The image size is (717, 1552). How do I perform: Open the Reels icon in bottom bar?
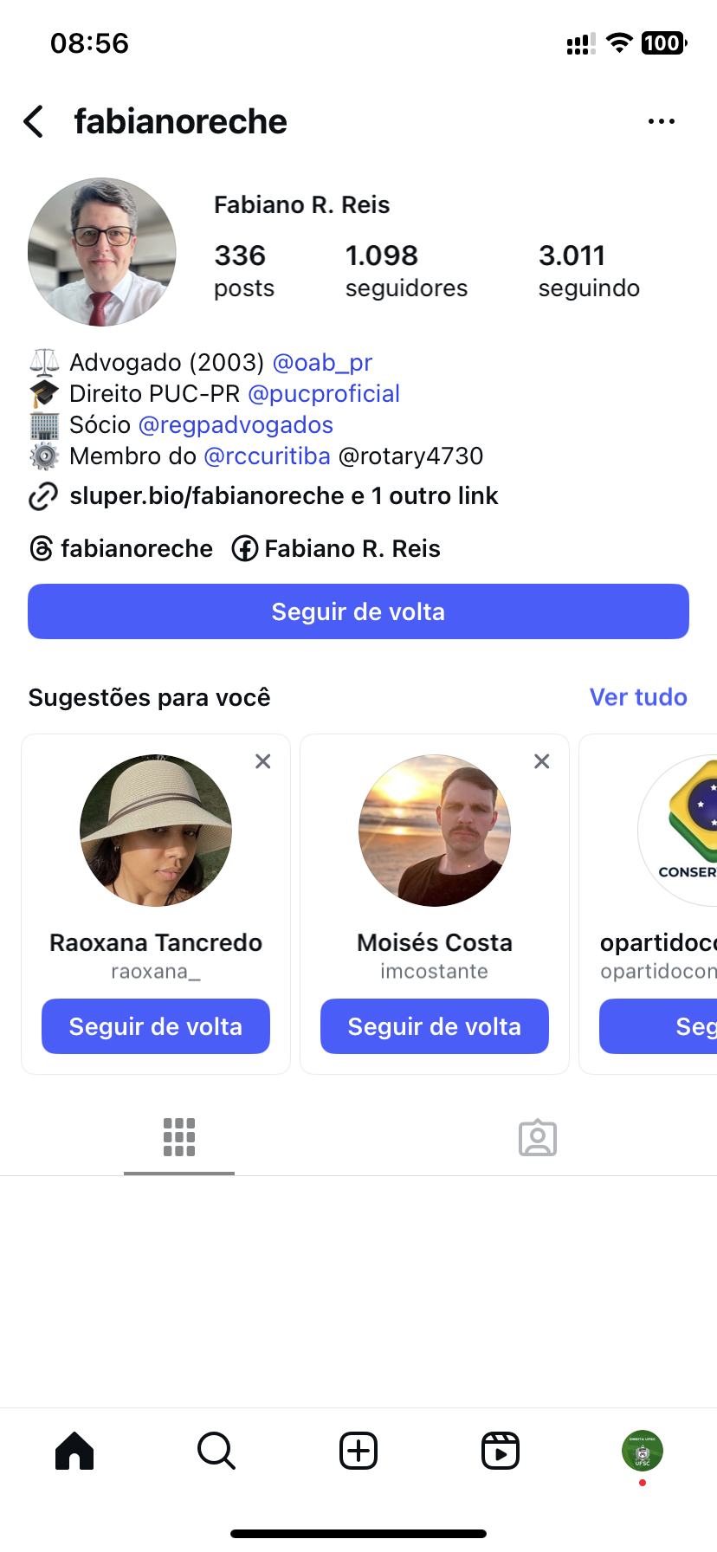point(501,1451)
